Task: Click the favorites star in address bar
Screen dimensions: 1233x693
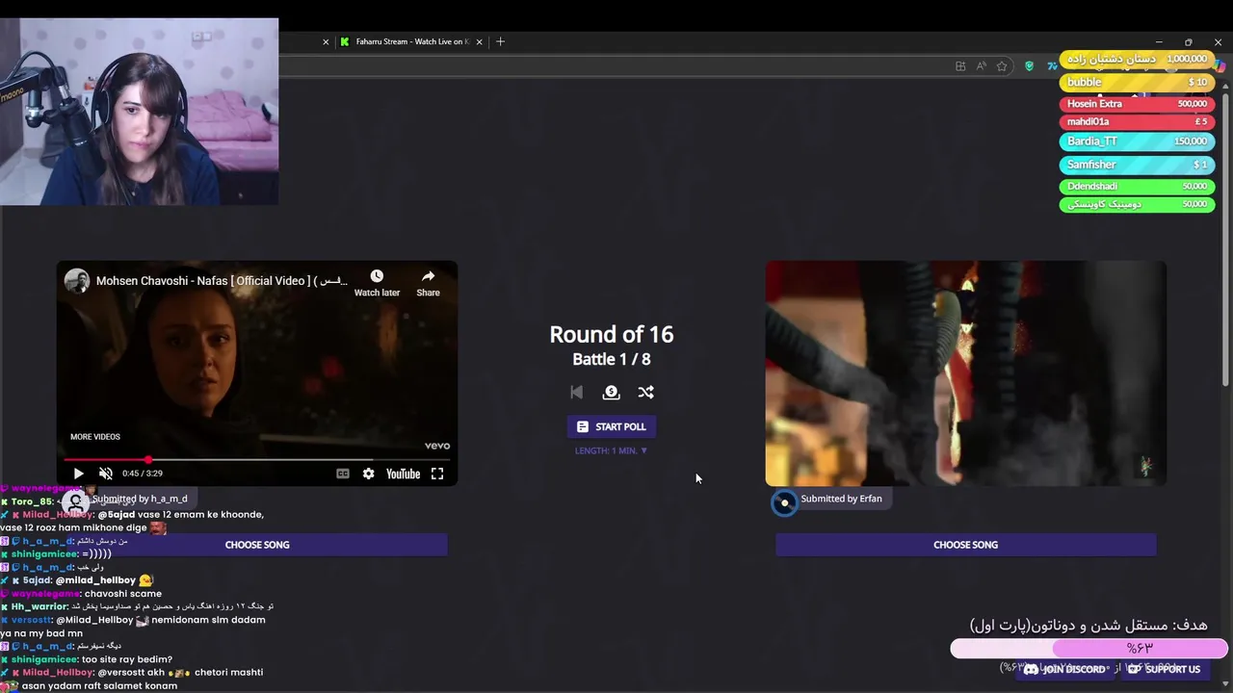Action: [x=1002, y=65]
